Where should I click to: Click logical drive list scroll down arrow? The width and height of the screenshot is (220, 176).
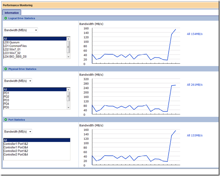(68, 57)
